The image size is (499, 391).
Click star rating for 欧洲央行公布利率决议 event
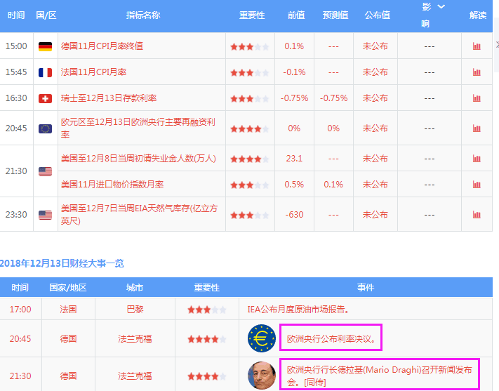(207, 339)
